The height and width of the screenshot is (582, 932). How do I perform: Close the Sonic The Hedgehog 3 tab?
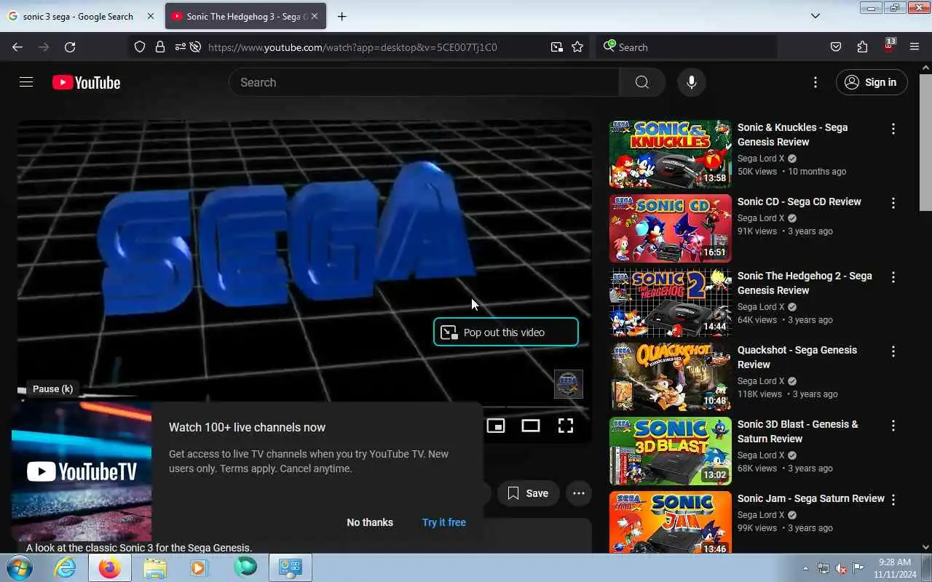point(315,16)
